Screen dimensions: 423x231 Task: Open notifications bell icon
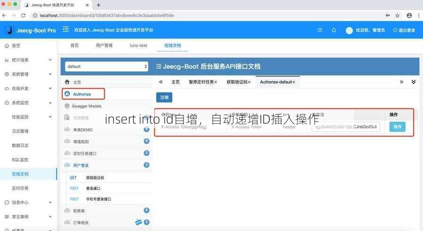tap(334, 30)
